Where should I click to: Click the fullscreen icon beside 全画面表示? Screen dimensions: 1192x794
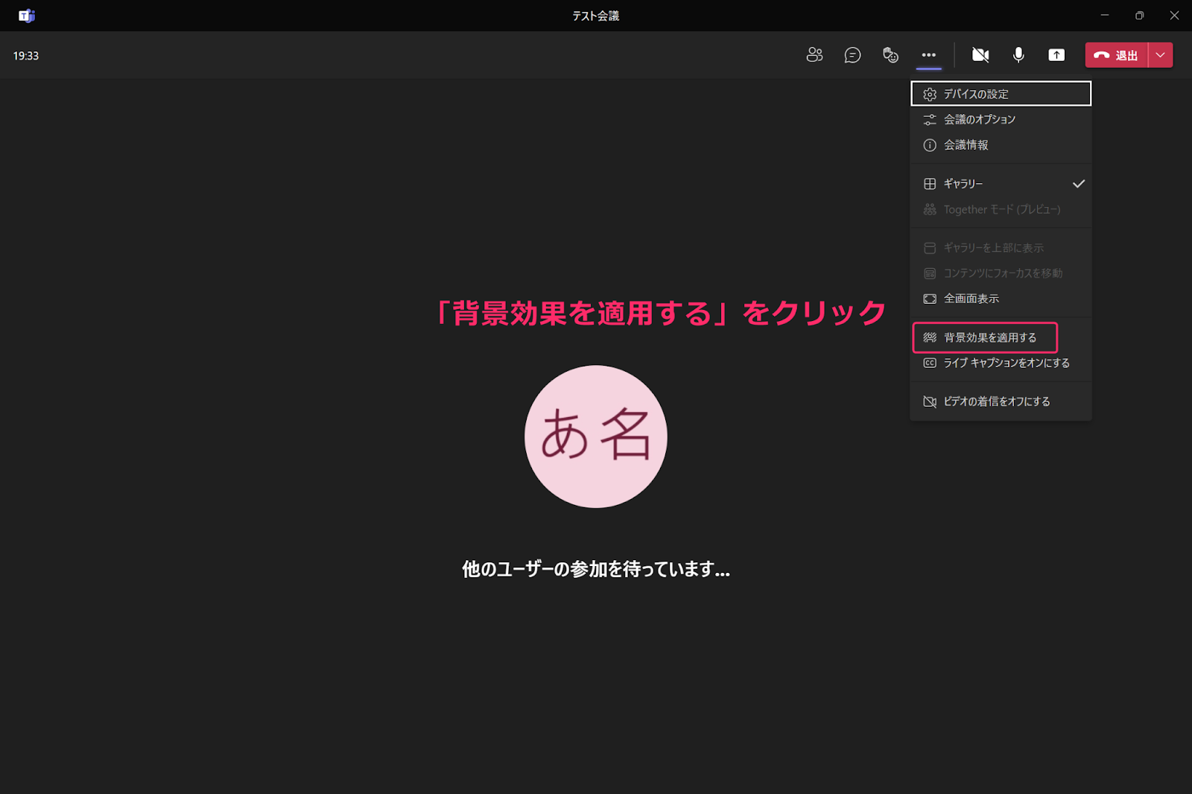(930, 299)
